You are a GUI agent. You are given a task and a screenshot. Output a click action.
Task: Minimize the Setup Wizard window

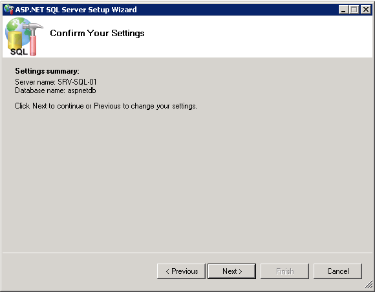click(x=343, y=10)
